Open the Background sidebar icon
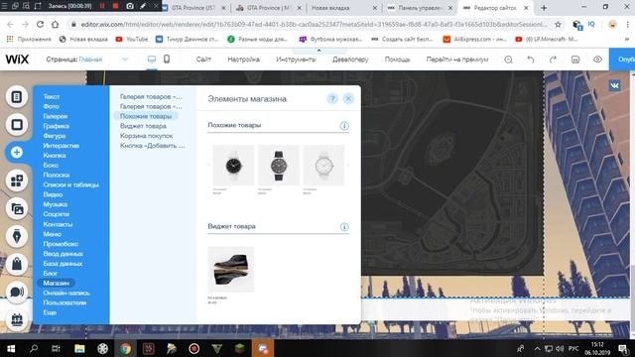The width and height of the screenshot is (635, 357). click(17, 125)
